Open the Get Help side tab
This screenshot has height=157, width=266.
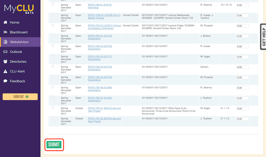263,37
